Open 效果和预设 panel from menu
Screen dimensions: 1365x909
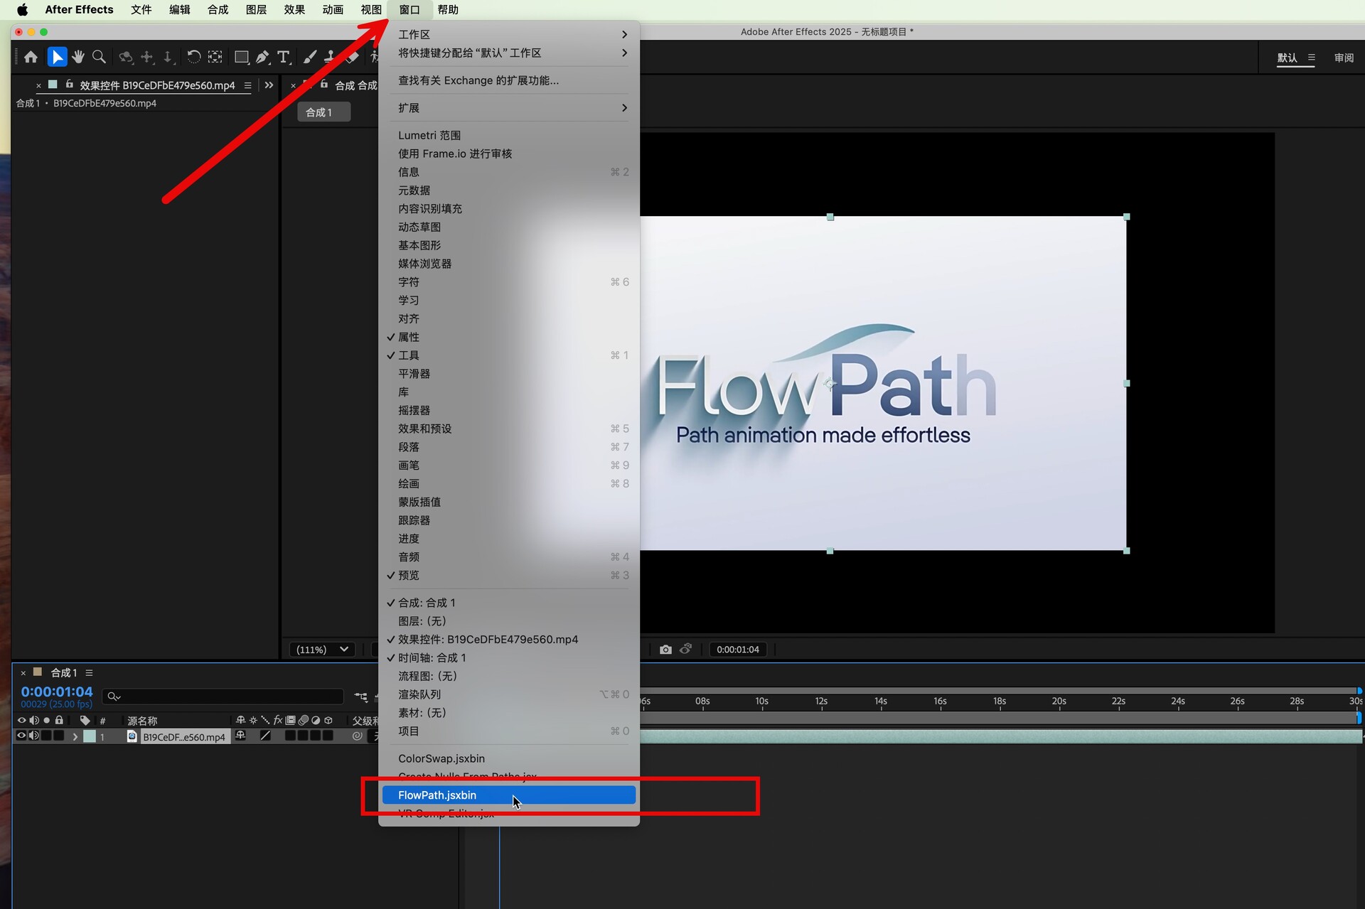508,429
